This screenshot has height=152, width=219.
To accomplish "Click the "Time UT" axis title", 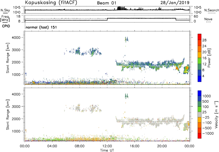I will pyautogui.click(x=107, y=150).
